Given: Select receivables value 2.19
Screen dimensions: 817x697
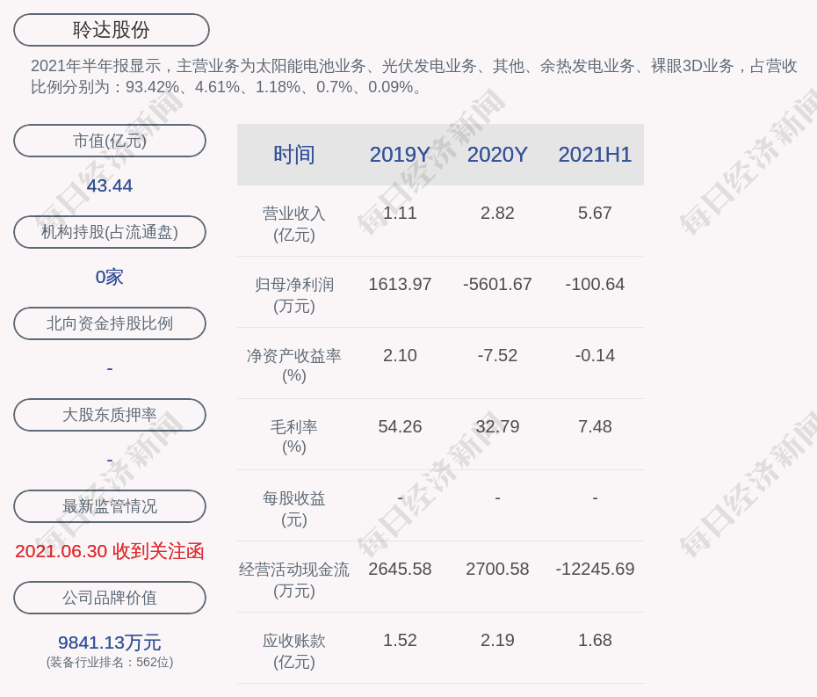Looking at the screenshot, I should pos(497,640).
